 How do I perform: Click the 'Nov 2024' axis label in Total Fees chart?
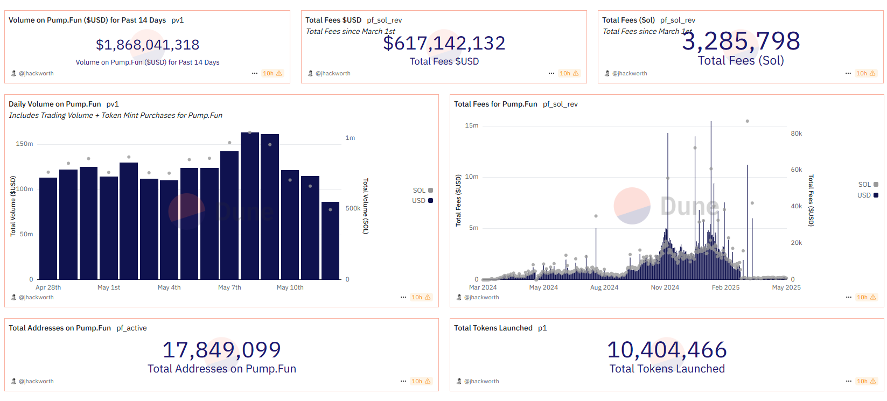point(665,287)
